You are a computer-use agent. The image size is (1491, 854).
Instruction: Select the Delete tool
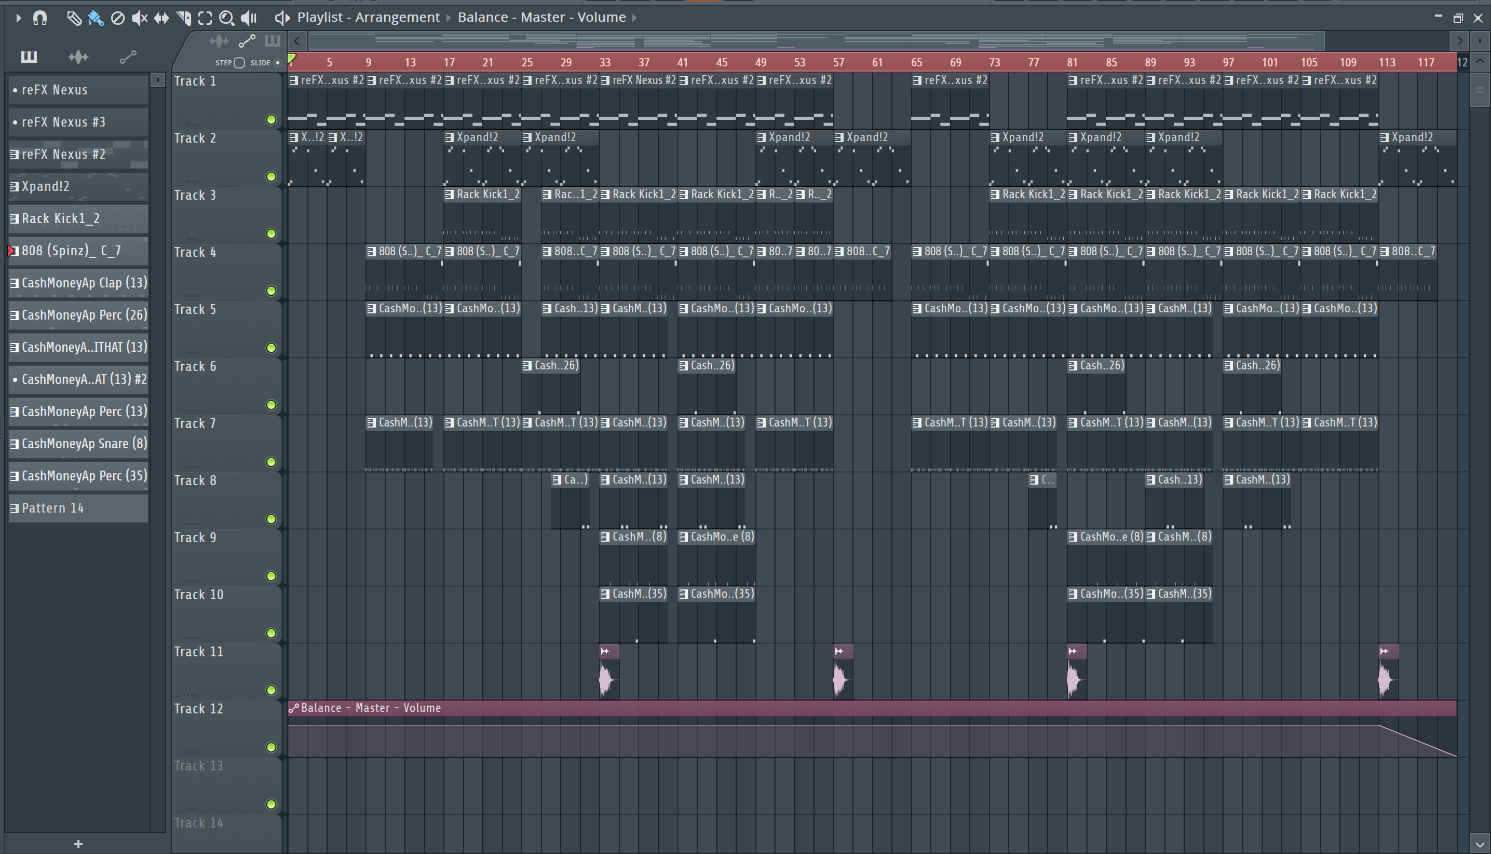pyautogui.click(x=117, y=18)
